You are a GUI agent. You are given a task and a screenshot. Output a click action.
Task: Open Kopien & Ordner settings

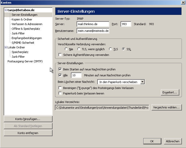[x=22, y=19]
